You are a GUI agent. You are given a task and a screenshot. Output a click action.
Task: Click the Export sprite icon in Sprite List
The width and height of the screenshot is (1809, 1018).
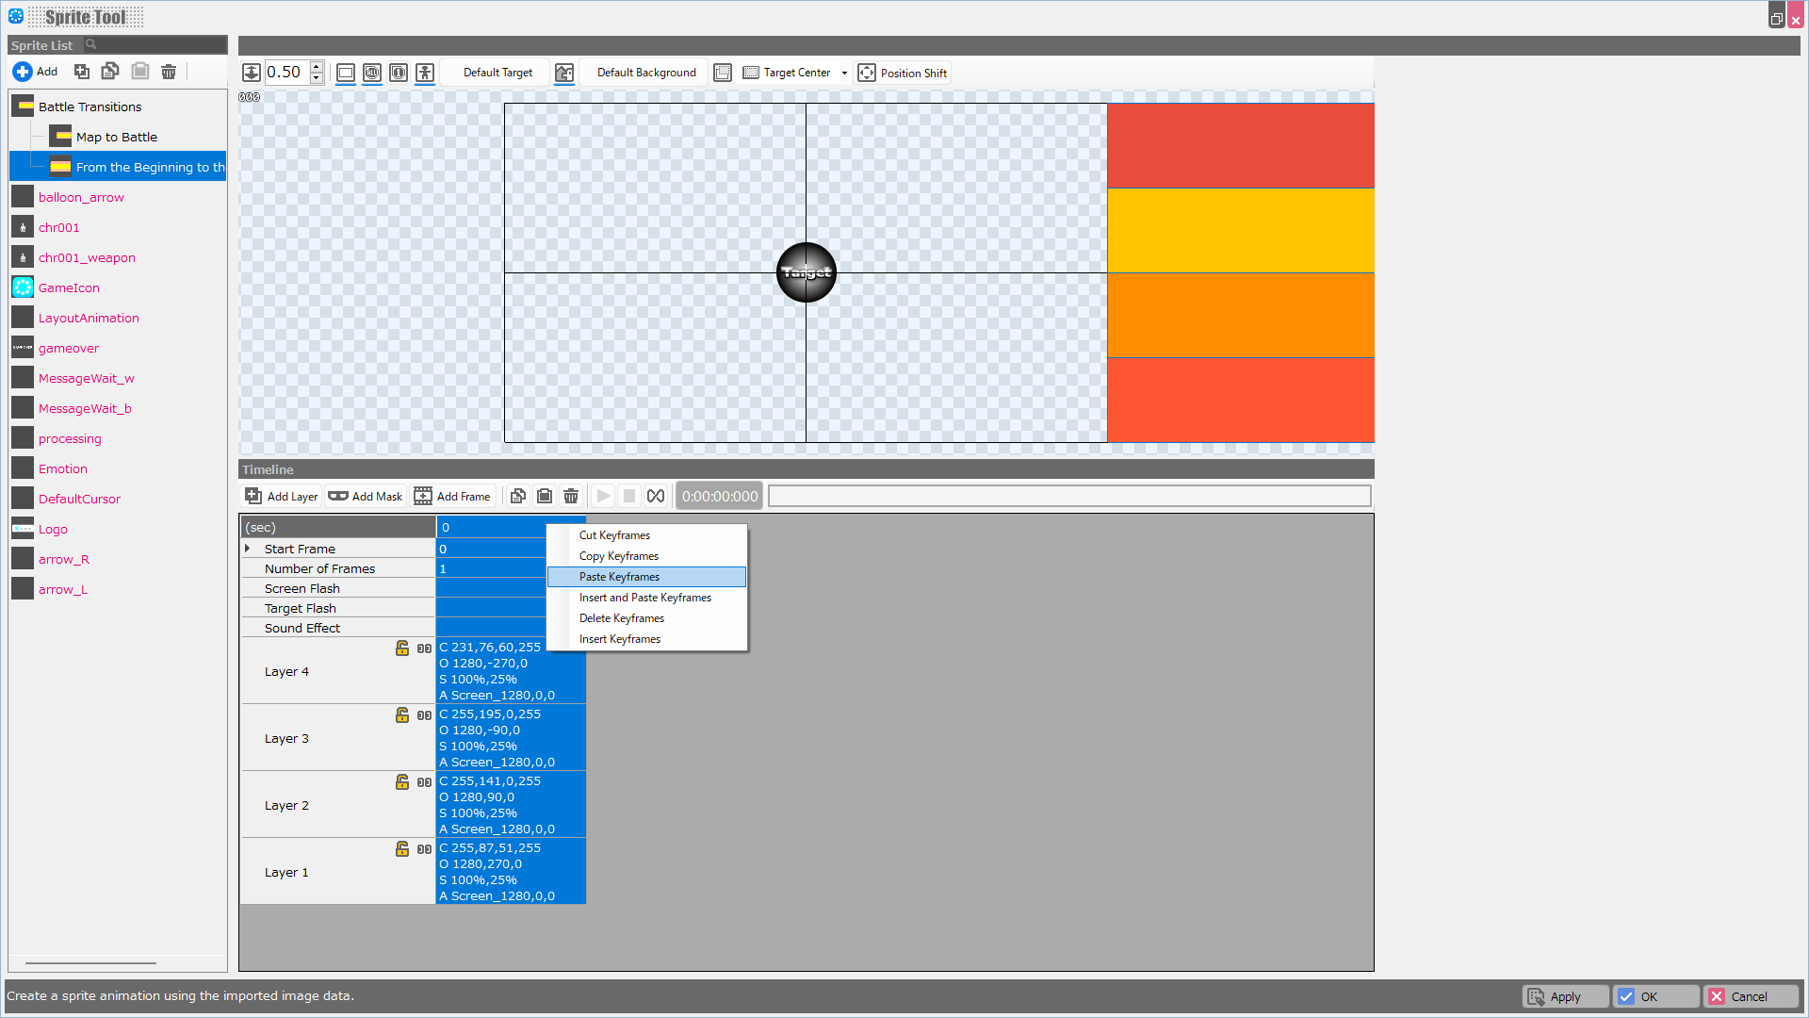(x=109, y=71)
